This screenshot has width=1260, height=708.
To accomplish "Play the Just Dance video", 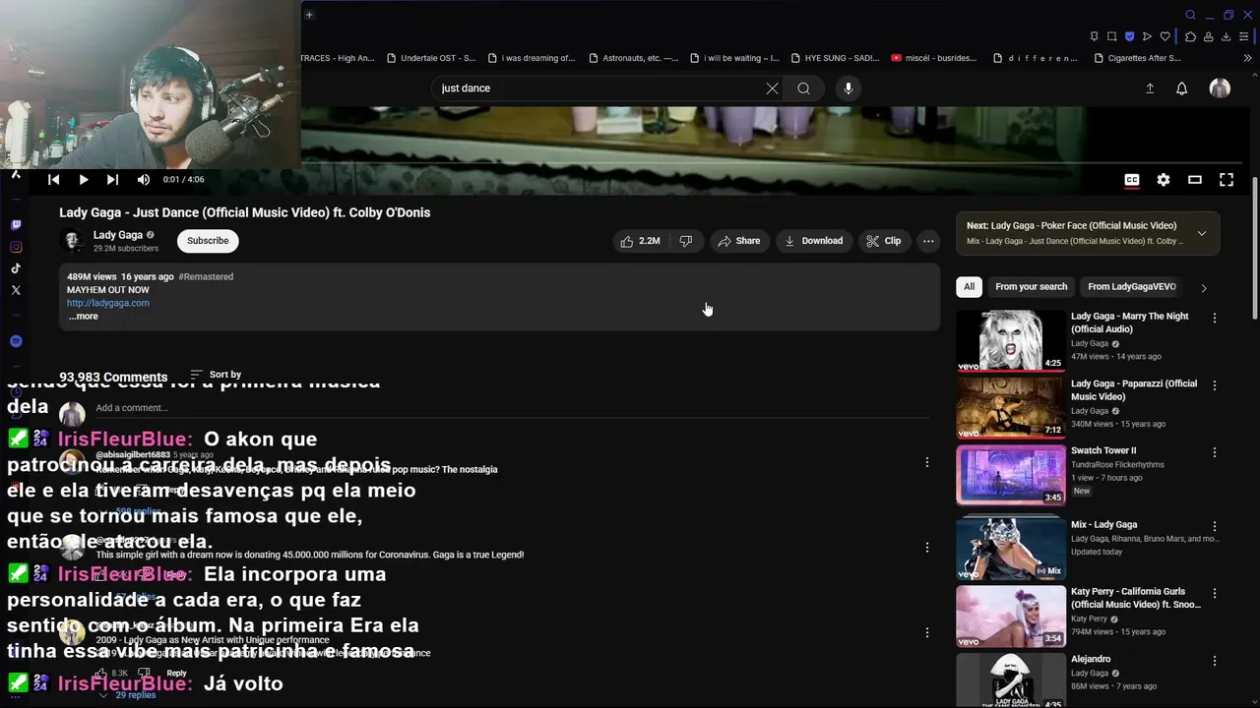I will [x=83, y=180].
